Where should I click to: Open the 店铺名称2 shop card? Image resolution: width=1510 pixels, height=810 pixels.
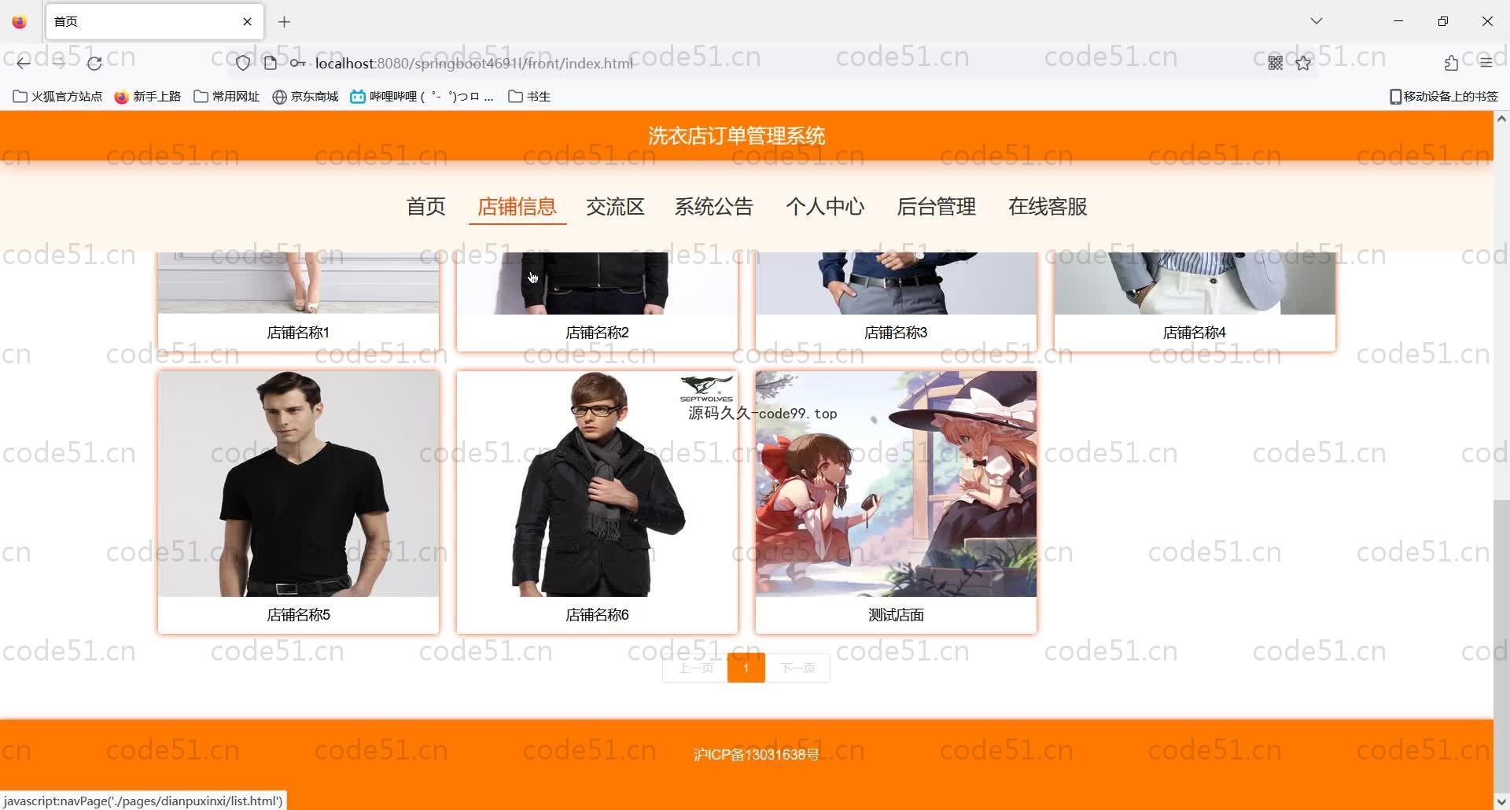[597, 302]
